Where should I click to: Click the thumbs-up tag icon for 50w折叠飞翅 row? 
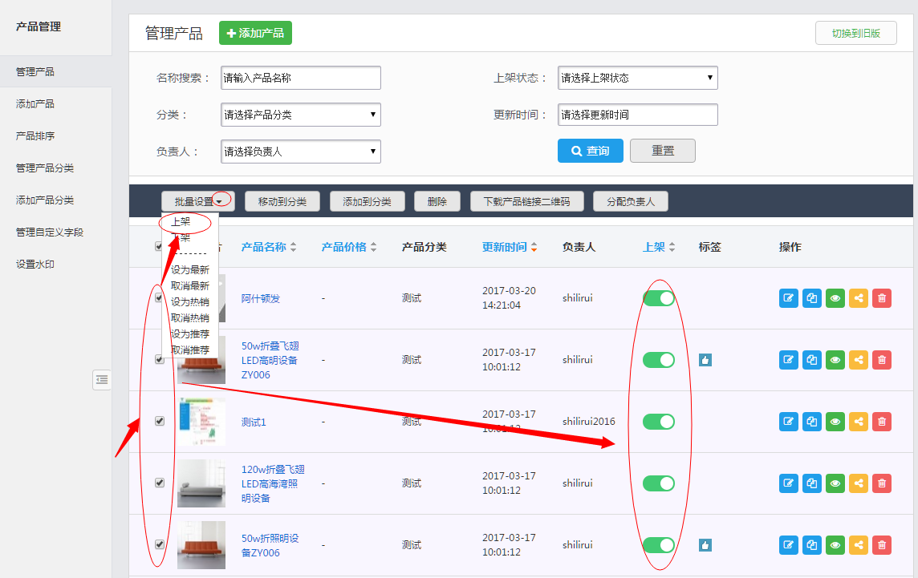[705, 360]
